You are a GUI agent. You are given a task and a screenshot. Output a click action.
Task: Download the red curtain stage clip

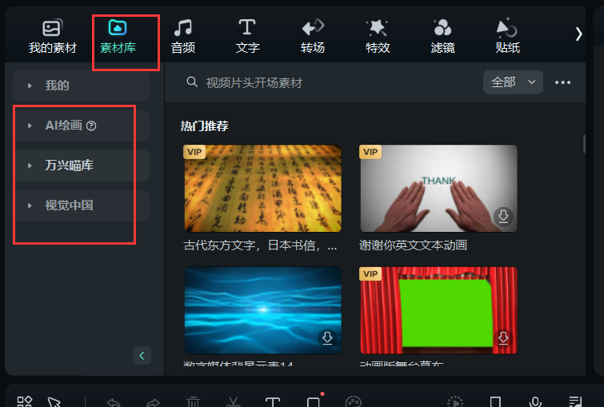(x=503, y=338)
